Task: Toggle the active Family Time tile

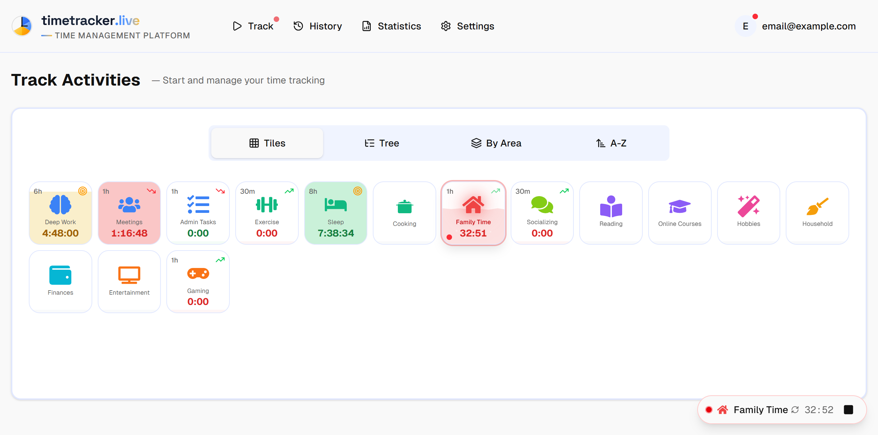Action: pyautogui.click(x=473, y=213)
